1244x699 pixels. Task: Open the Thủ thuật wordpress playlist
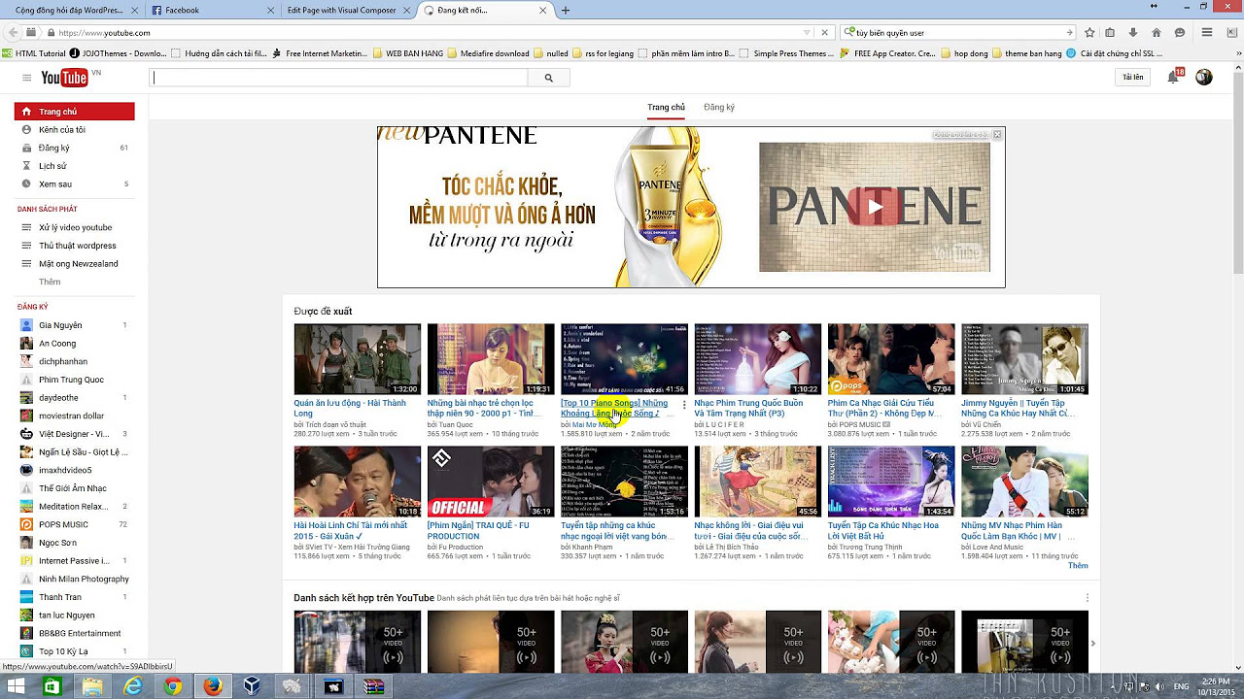point(75,246)
